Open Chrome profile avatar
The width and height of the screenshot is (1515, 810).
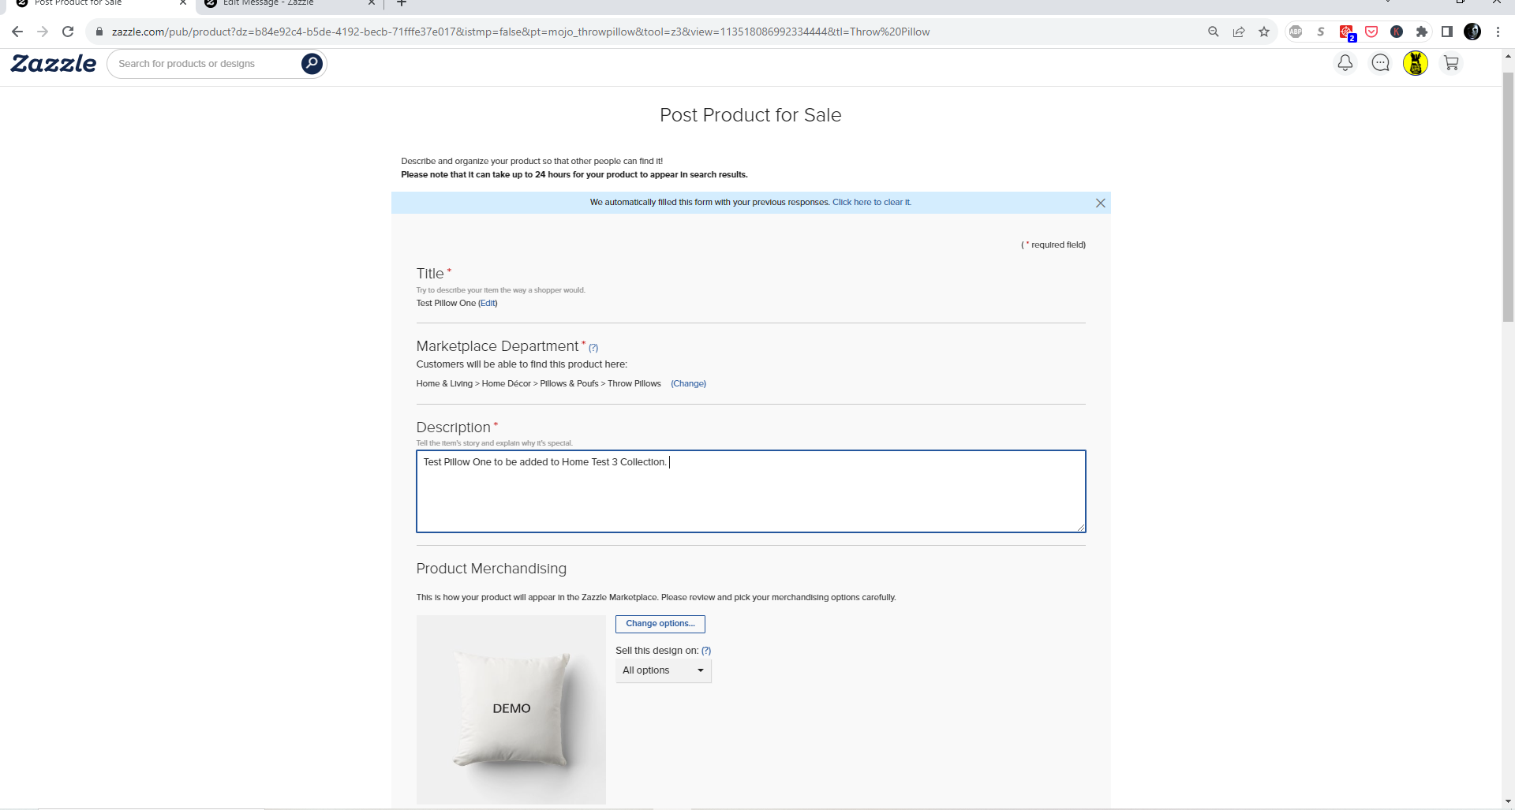[1472, 32]
